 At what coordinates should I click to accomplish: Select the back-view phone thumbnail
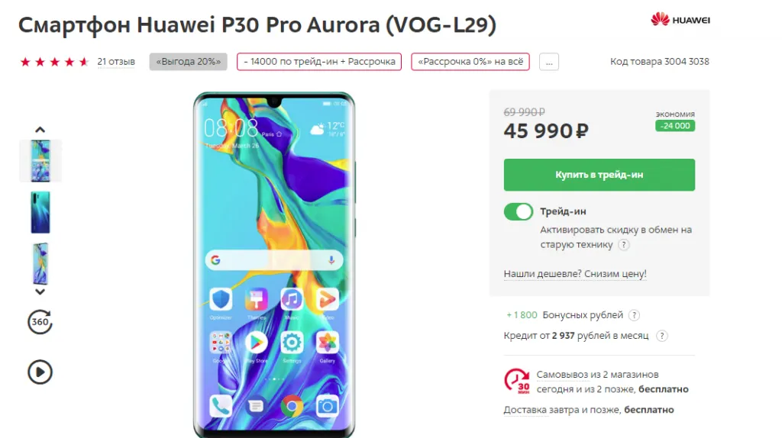(x=40, y=212)
